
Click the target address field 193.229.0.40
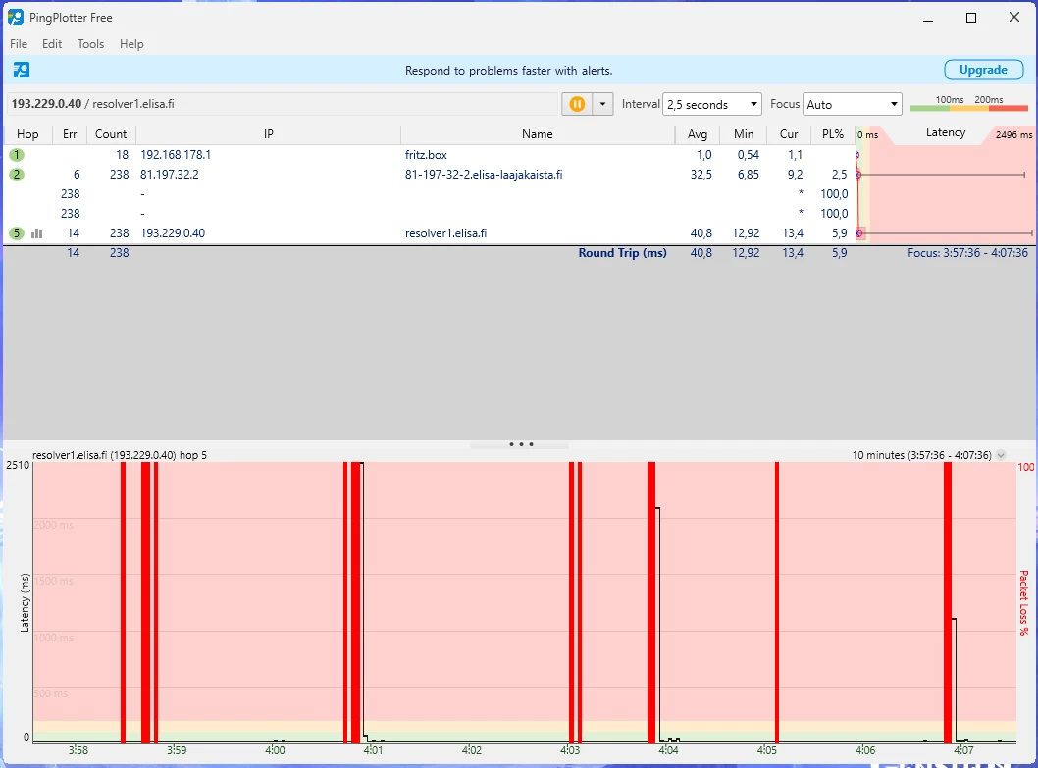point(283,104)
